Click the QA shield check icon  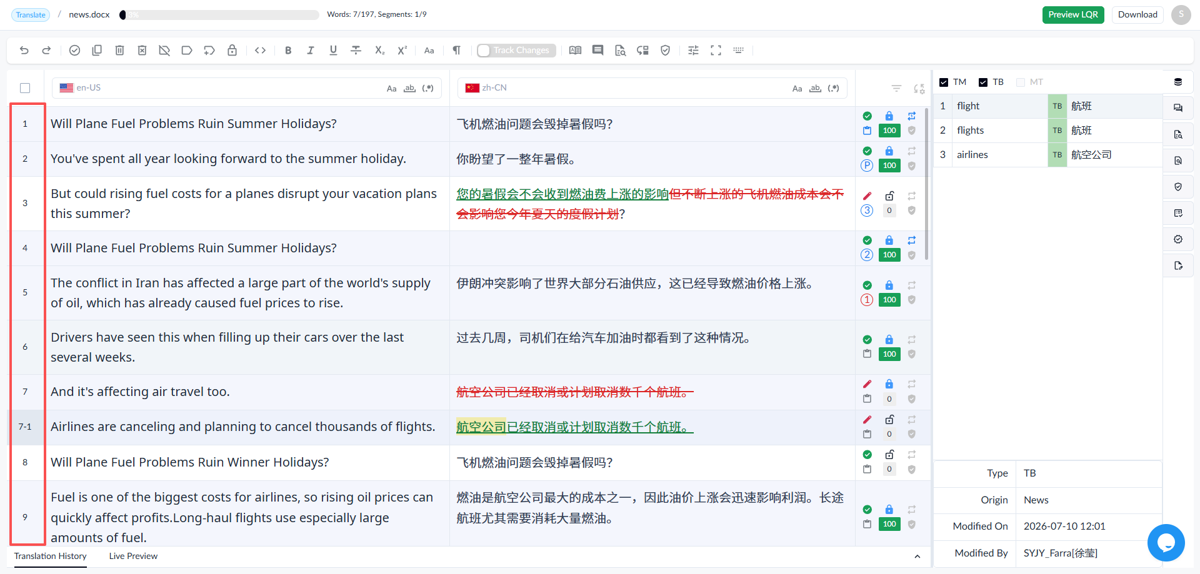click(666, 51)
